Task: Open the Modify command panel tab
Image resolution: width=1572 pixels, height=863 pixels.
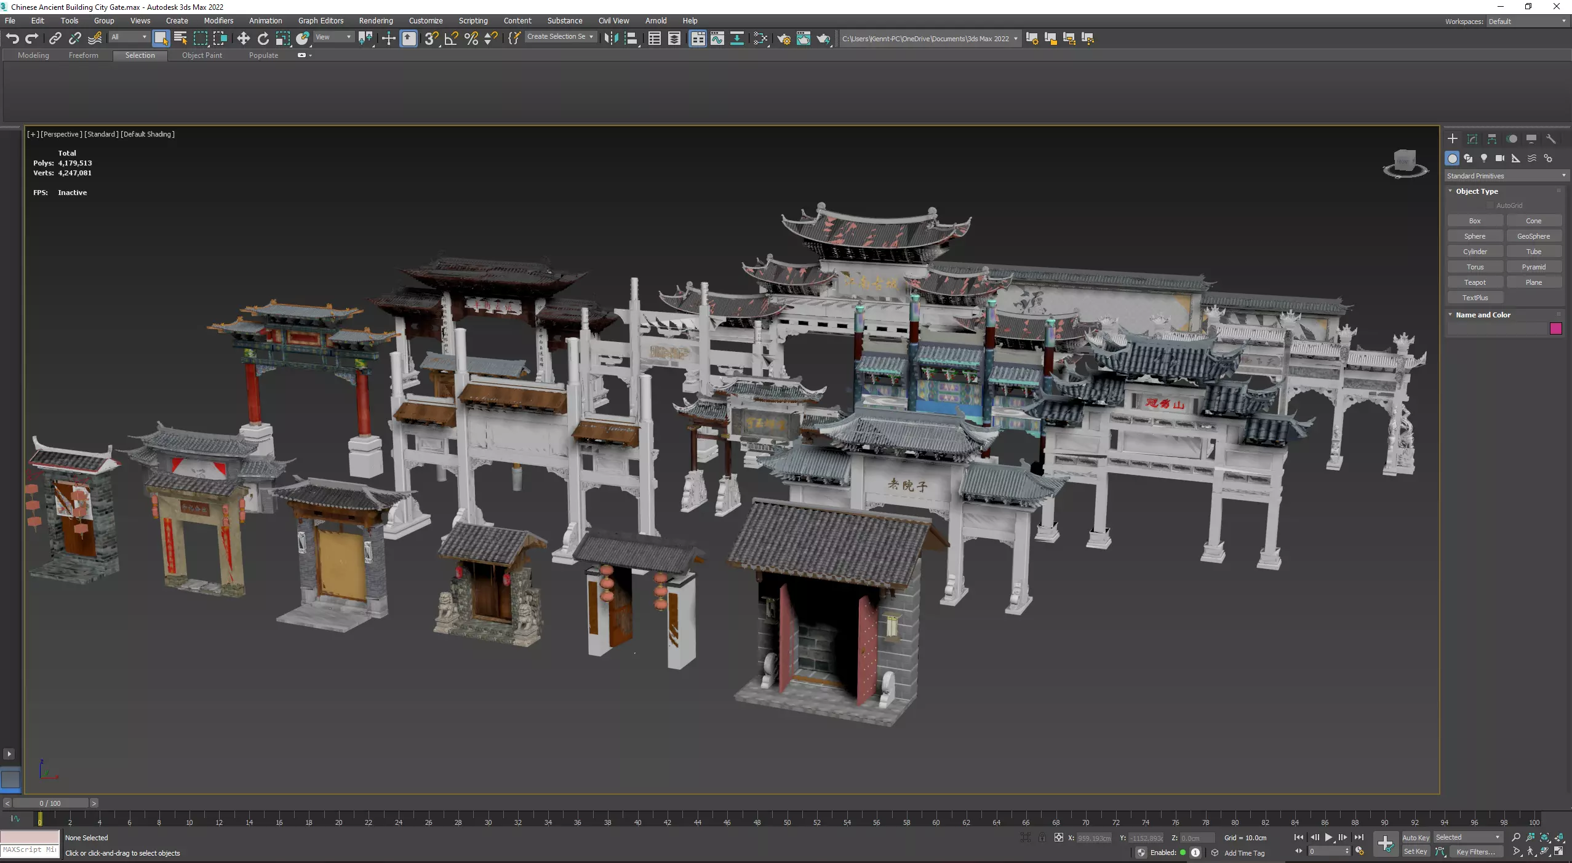Action: pyautogui.click(x=1472, y=139)
